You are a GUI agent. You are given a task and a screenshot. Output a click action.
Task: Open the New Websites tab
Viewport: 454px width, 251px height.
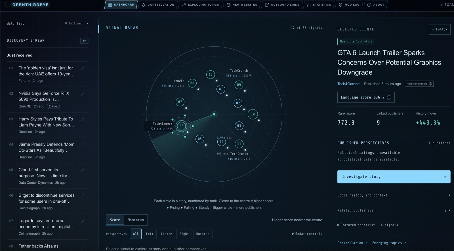(x=242, y=5)
